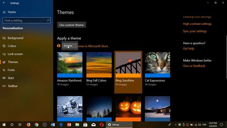Open Mail app from the taskbar
Viewport: 227px width, 128px height.
coord(94,125)
